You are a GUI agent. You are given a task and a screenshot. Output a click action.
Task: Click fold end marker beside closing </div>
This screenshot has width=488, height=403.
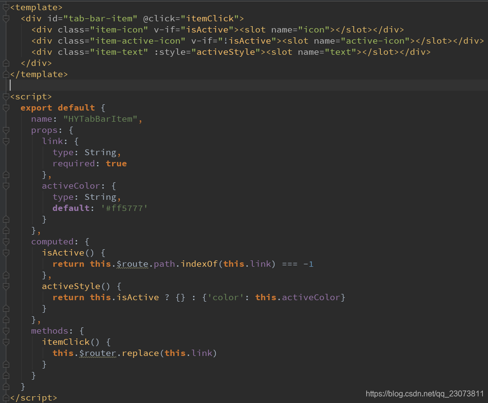[6, 63]
